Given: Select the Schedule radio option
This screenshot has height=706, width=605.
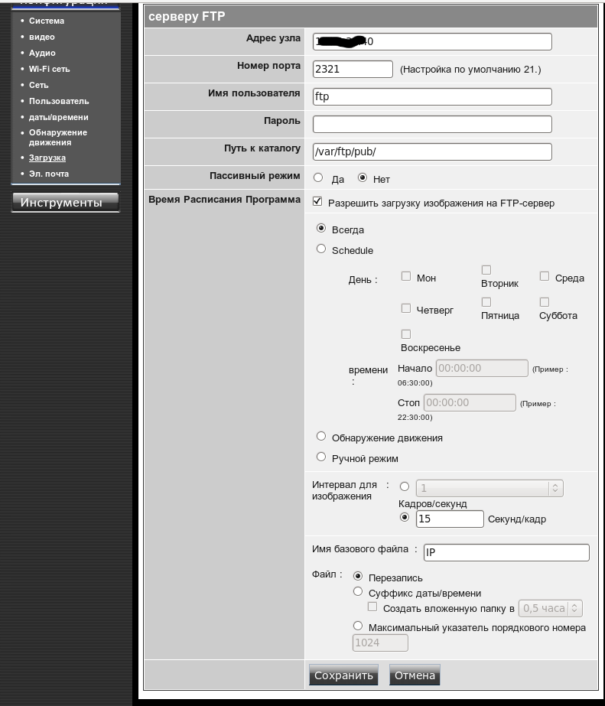Looking at the screenshot, I should click(x=321, y=249).
